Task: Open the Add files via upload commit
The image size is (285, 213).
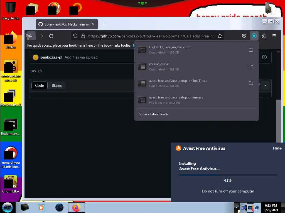Action: [81, 57]
